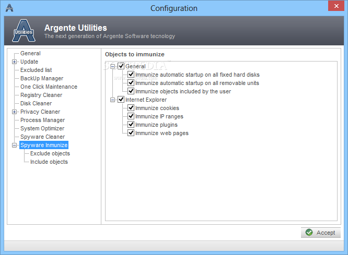Collapse the Spyware Inmunize tree node
The height and width of the screenshot is (255, 348).
click(14, 145)
